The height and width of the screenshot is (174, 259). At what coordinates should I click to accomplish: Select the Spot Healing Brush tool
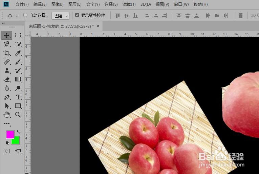[7, 62]
